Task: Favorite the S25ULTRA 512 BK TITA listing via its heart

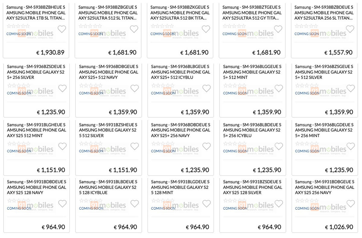Action: tap(206, 29)
